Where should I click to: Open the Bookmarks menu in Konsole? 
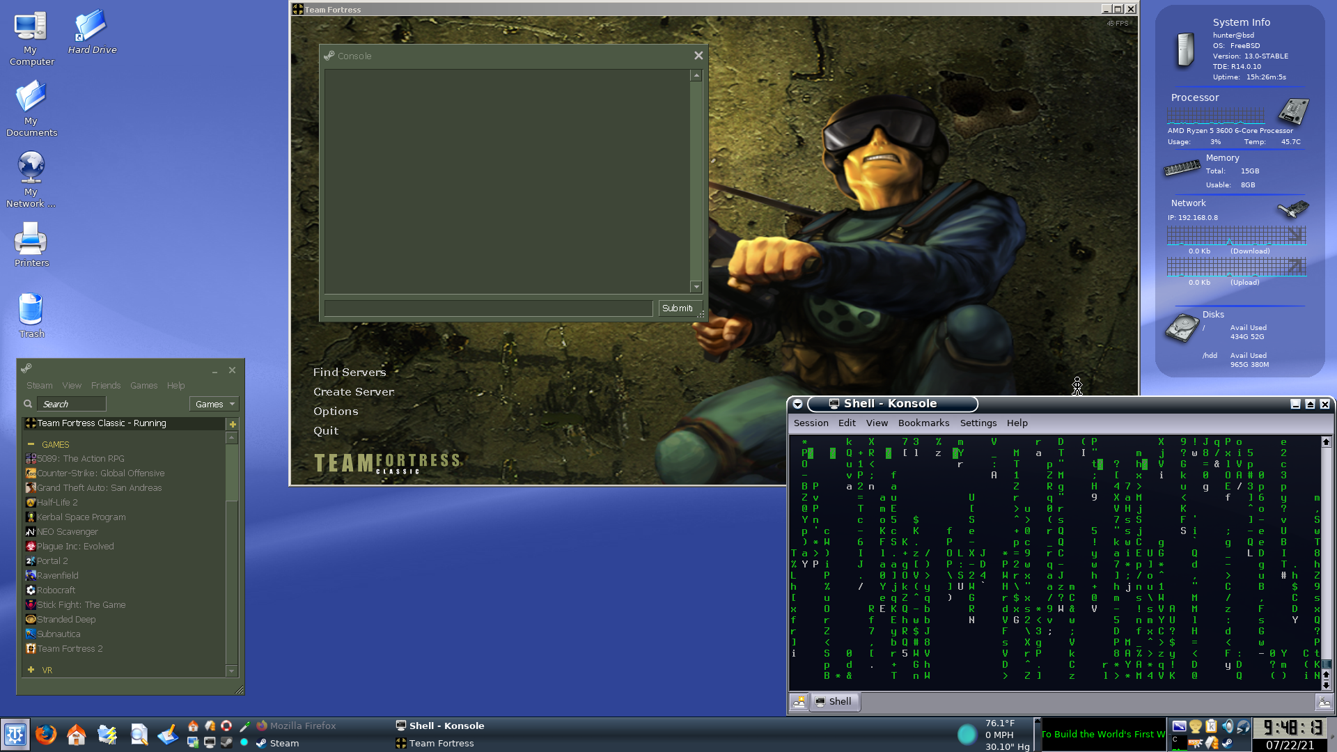(x=923, y=423)
